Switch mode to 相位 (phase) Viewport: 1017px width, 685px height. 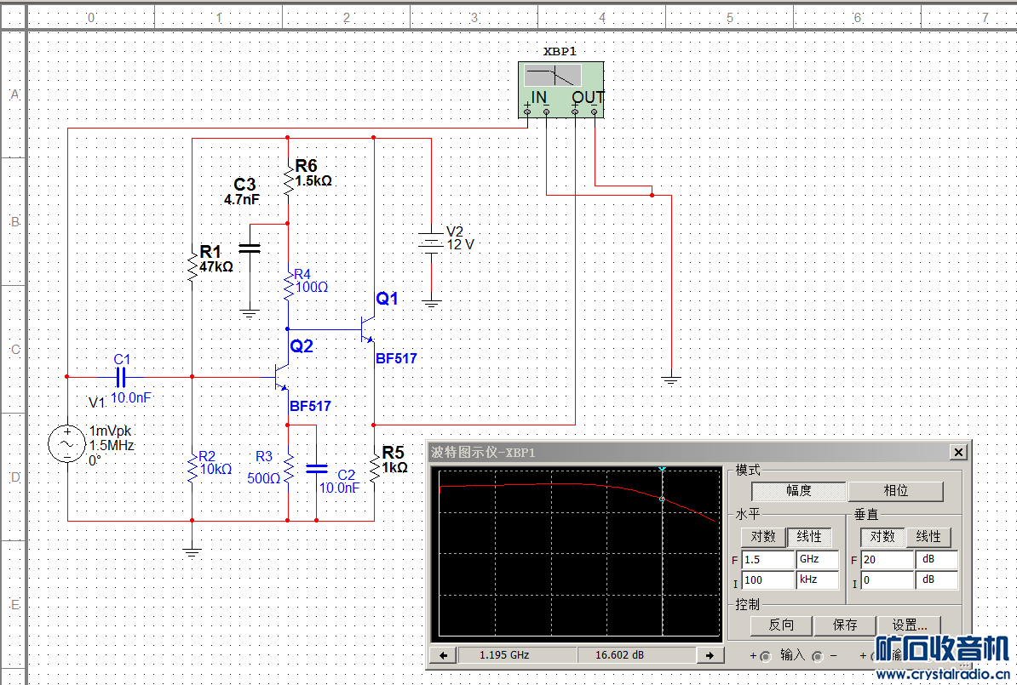pos(895,491)
